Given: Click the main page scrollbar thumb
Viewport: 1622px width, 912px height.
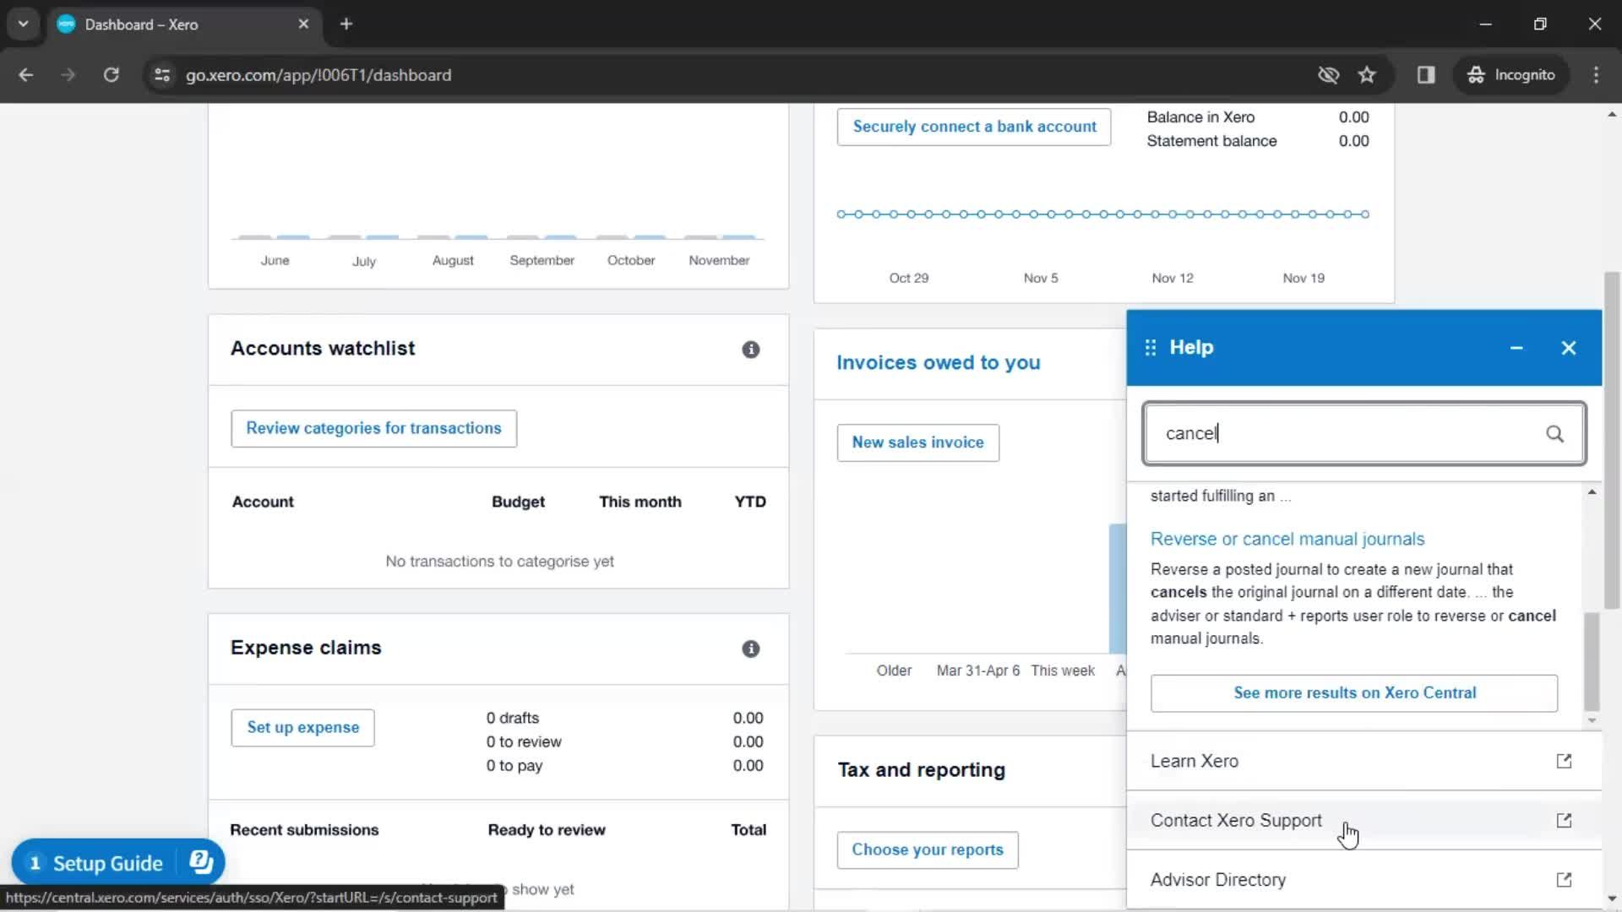Looking at the screenshot, I should click(x=1612, y=440).
